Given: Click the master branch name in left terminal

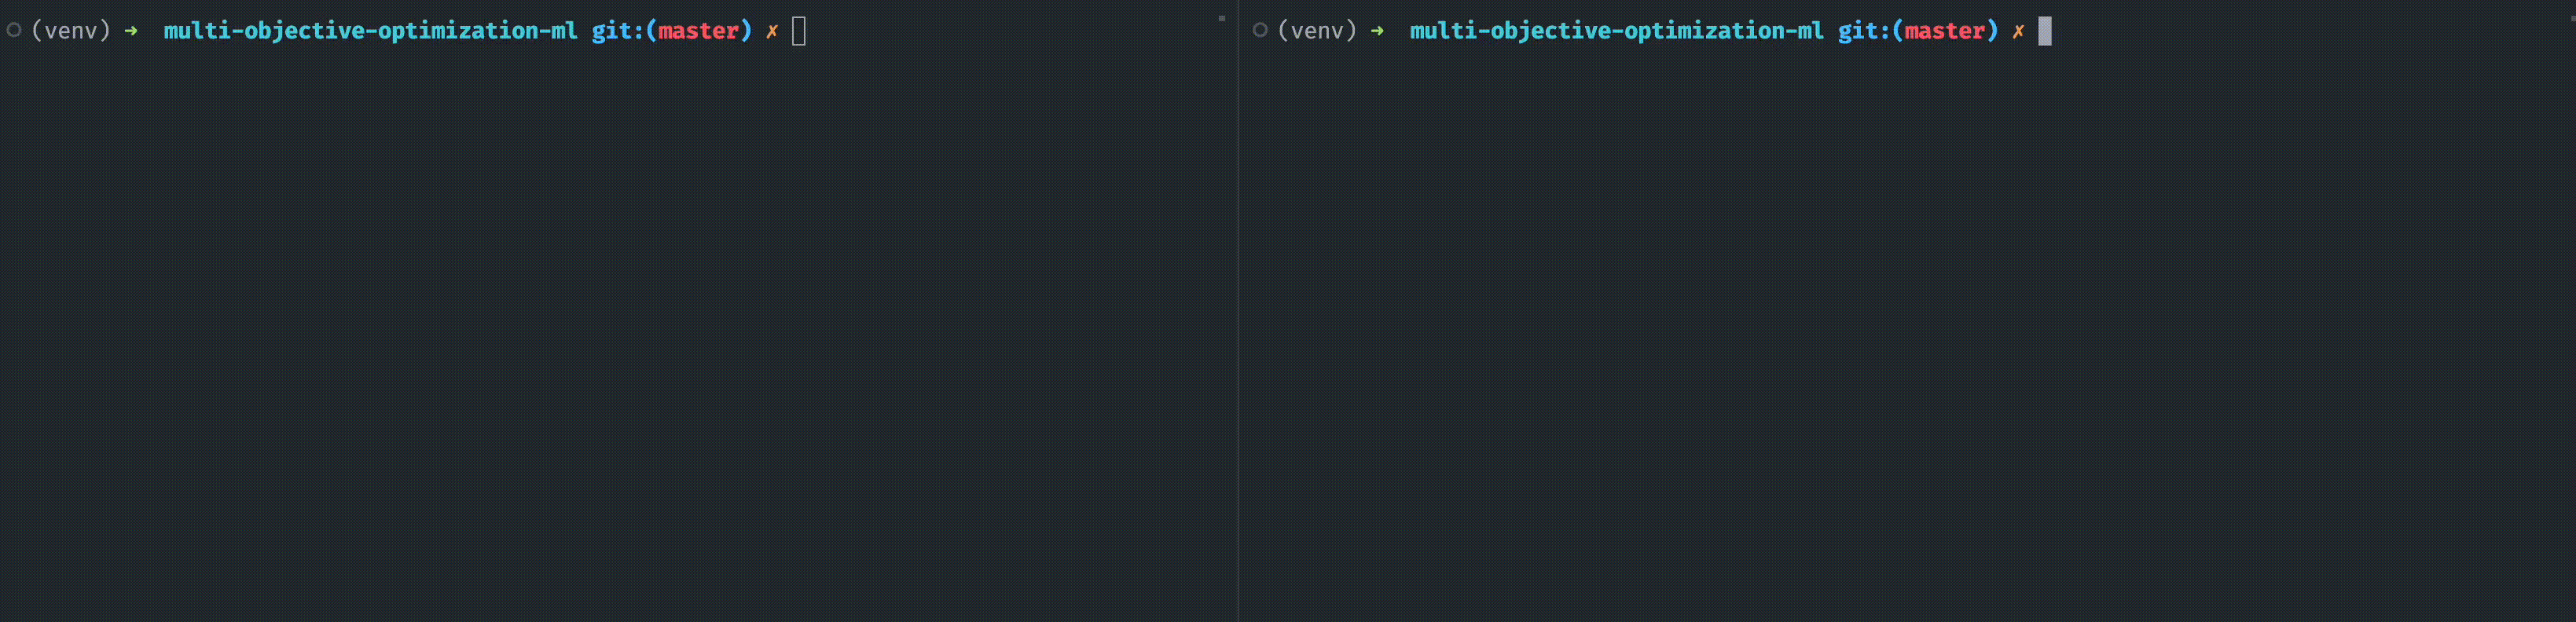Looking at the screenshot, I should tap(698, 31).
